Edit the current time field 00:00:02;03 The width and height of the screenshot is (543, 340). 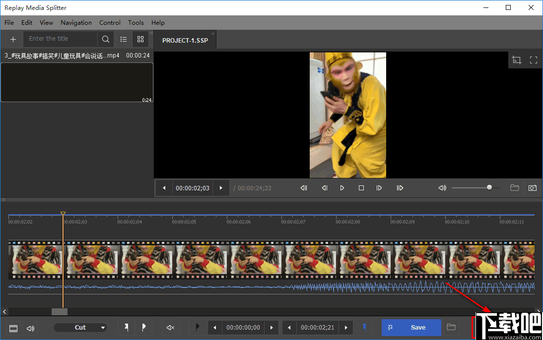pos(193,188)
